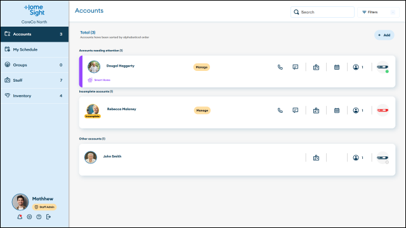This screenshot has height=228, width=406.
Task: Open staff badge icon for Dougal Haggerty
Action: point(316,68)
